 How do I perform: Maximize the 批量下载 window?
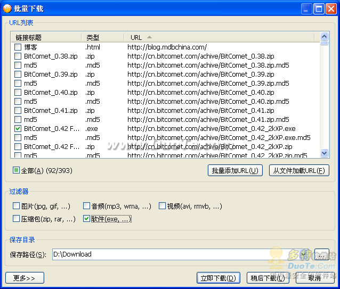click(x=319, y=9)
